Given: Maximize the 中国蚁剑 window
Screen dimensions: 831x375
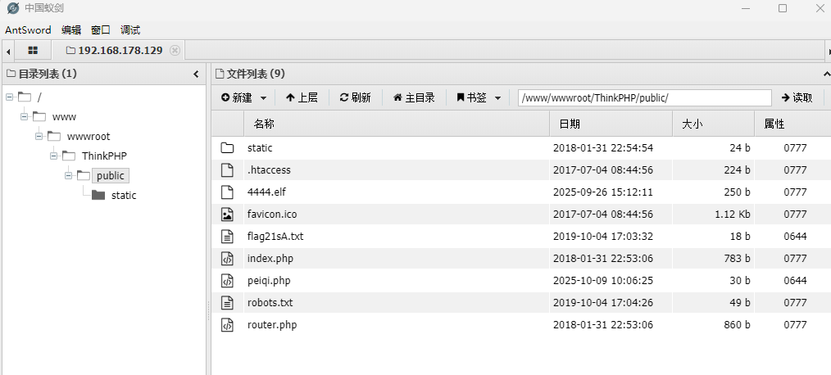Looking at the screenshot, I should [783, 8].
